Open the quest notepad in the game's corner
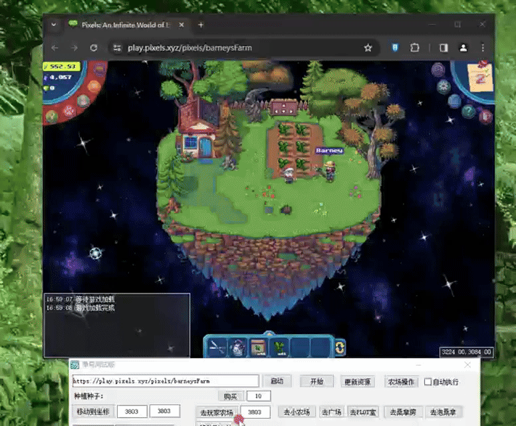This screenshot has height=426, width=516. click(481, 78)
